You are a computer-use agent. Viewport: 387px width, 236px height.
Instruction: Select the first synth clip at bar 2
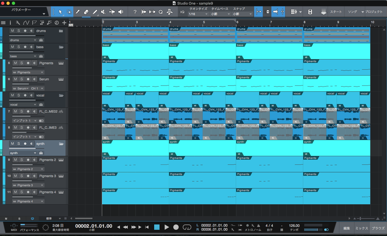[135, 148]
